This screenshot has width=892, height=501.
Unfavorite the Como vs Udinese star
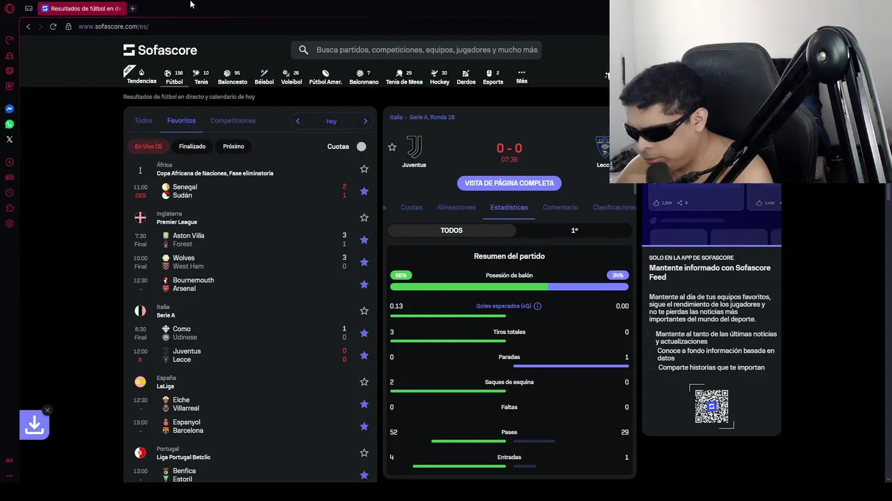click(364, 333)
